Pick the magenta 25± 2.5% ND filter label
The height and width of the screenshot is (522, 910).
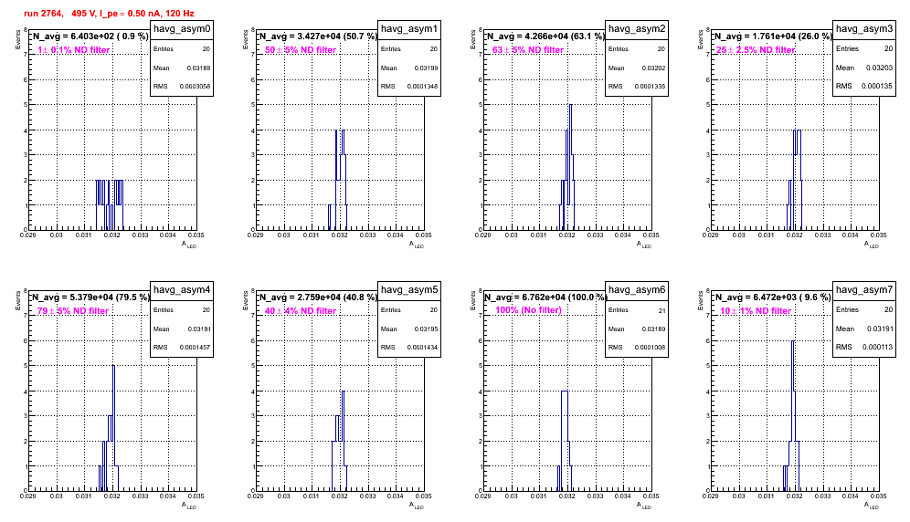pos(756,50)
